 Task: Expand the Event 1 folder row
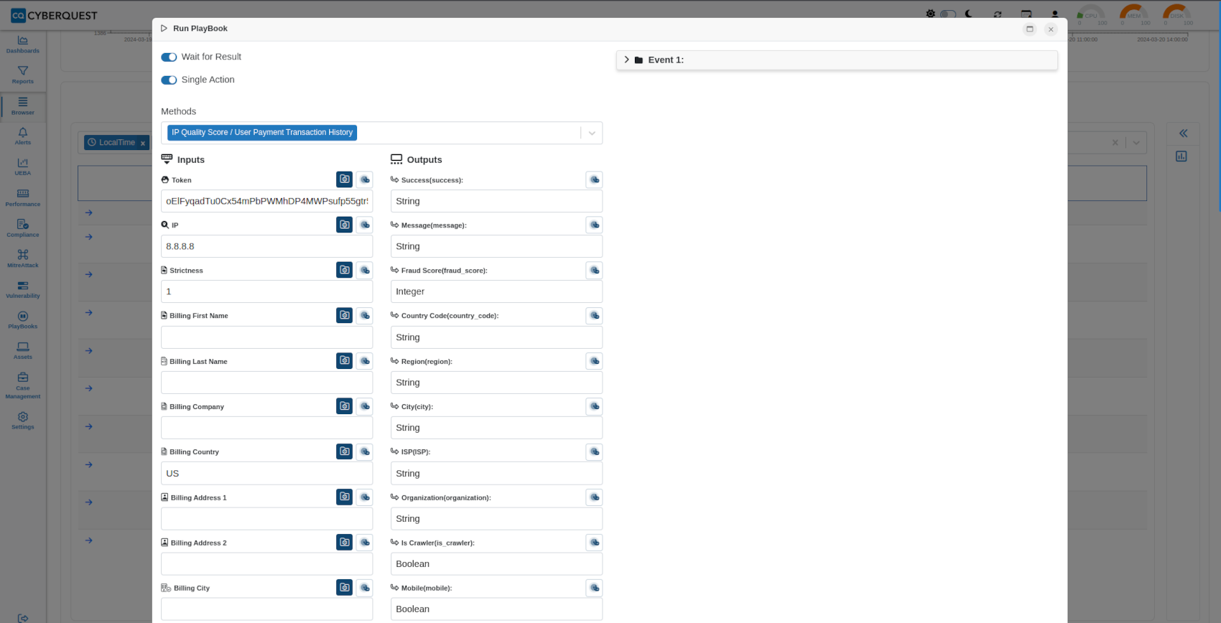click(x=837, y=60)
